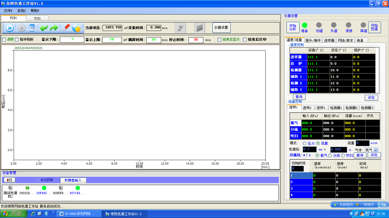The image size is (389, 218).
Task: Click the 仪器设置 button
Action: (221, 28)
